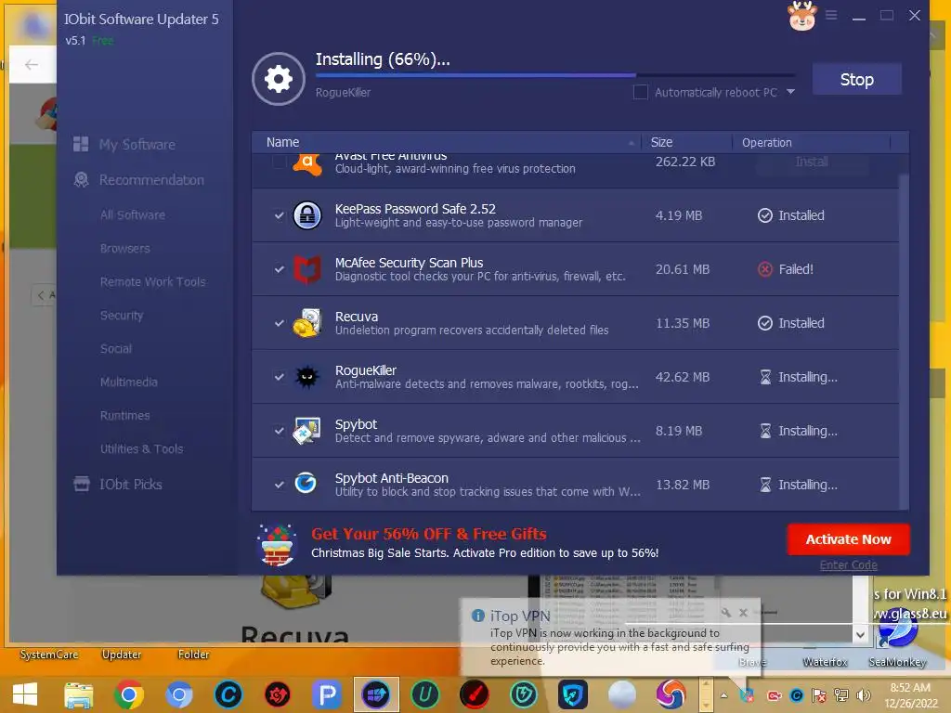Stop the installation
951x713 pixels.
point(856,80)
